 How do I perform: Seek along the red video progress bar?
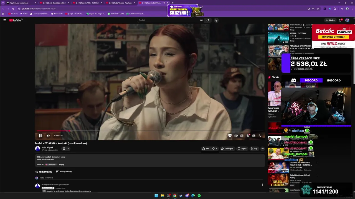click(x=150, y=131)
